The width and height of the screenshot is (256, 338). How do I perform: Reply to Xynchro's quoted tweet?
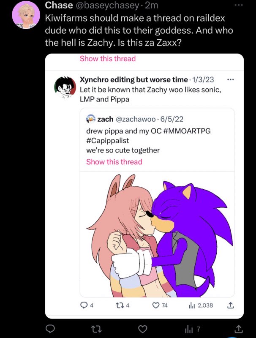pyautogui.click(x=87, y=305)
